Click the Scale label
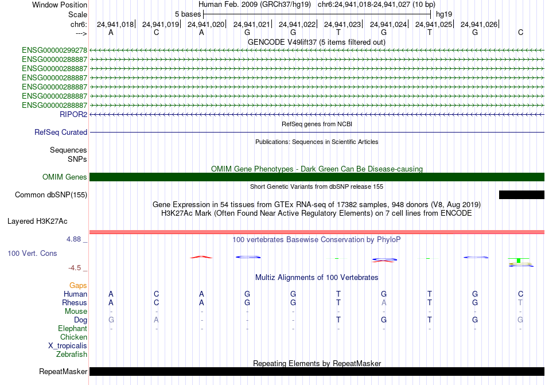 click(78, 14)
